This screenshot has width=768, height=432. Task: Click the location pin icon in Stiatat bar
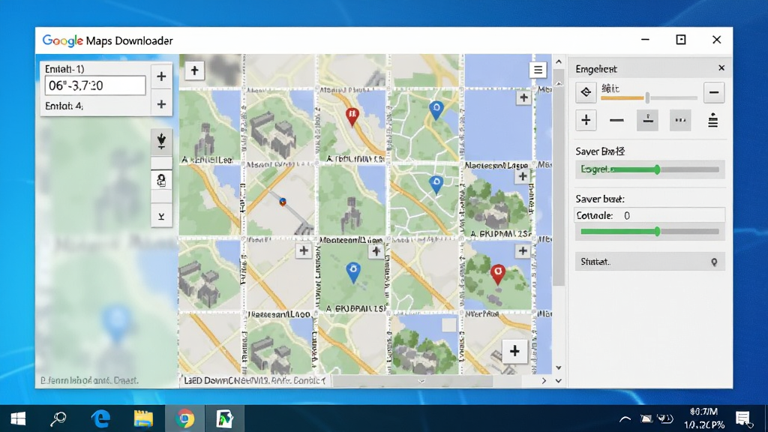pyautogui.click(x=714, y=262)
